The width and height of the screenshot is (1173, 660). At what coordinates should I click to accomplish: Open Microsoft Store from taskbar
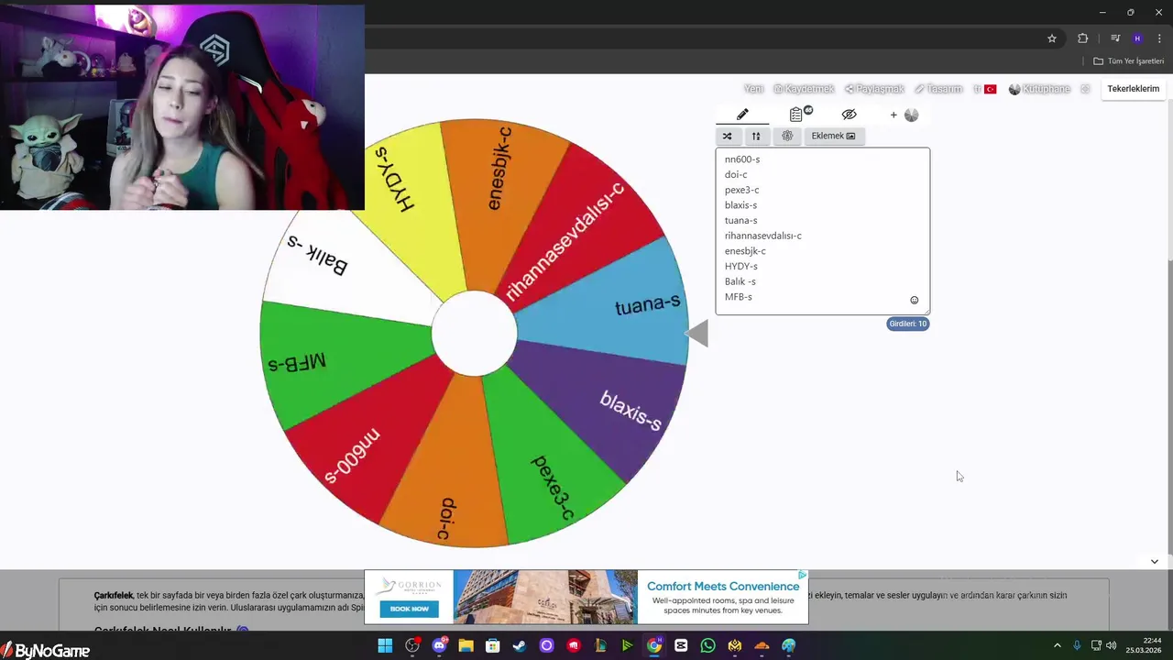pos(493,645)
